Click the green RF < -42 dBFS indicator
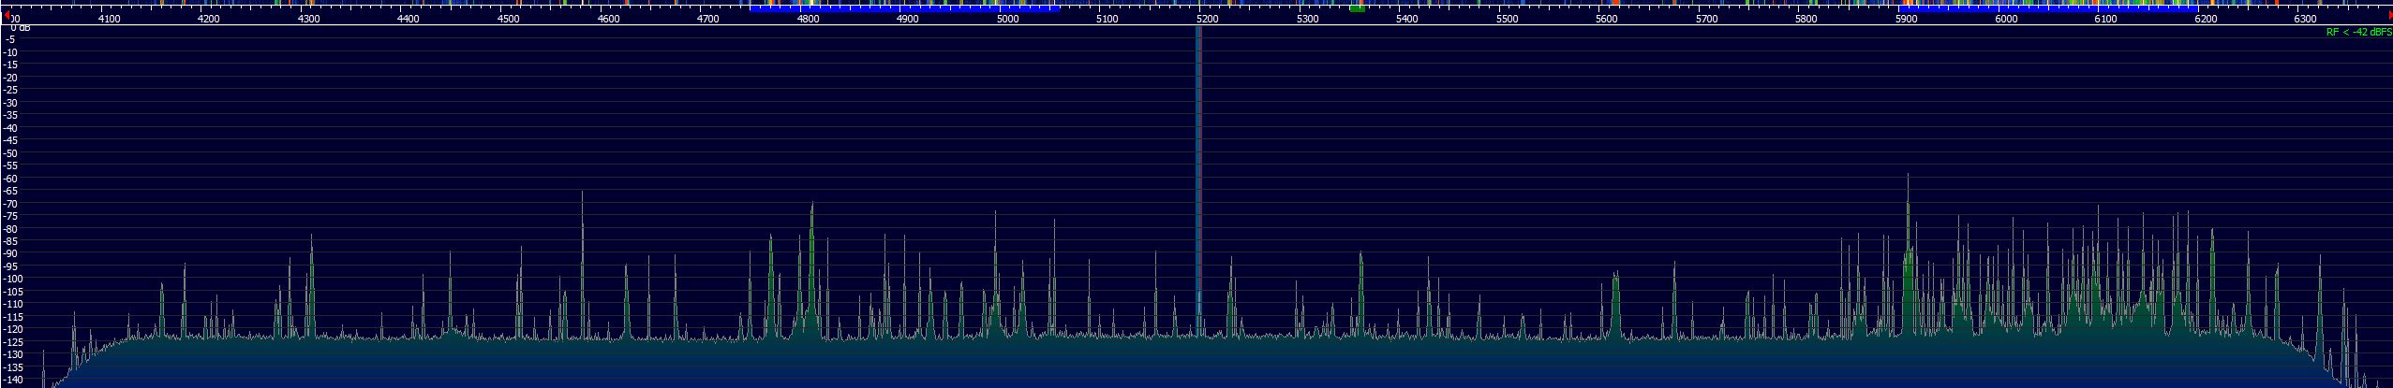Screen dimensions: 2393x388 (x=2356, y=32)
